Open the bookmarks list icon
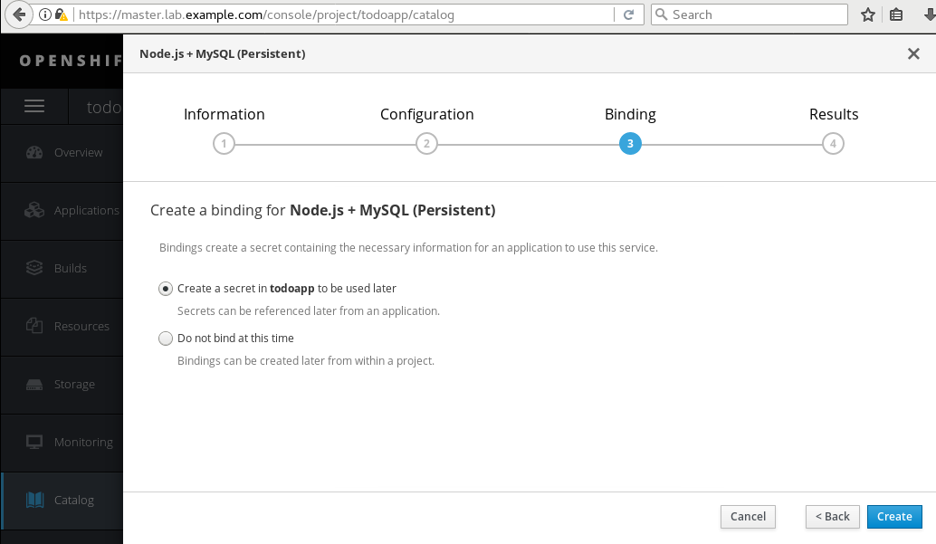 click(896, 14)
